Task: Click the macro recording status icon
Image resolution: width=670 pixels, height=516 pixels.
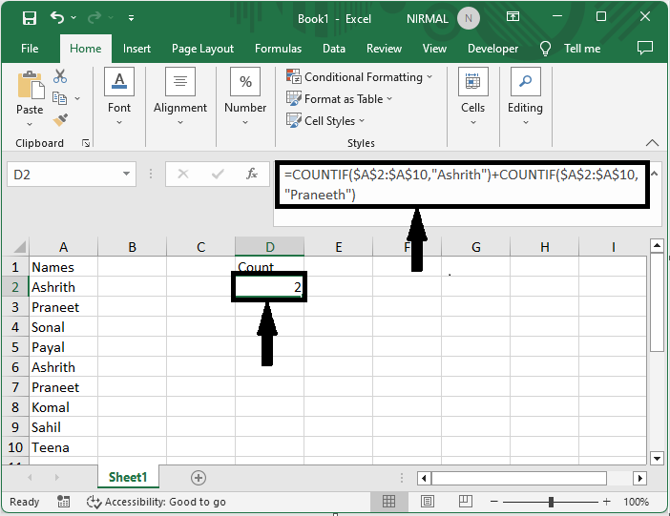Action: point(63,502)
